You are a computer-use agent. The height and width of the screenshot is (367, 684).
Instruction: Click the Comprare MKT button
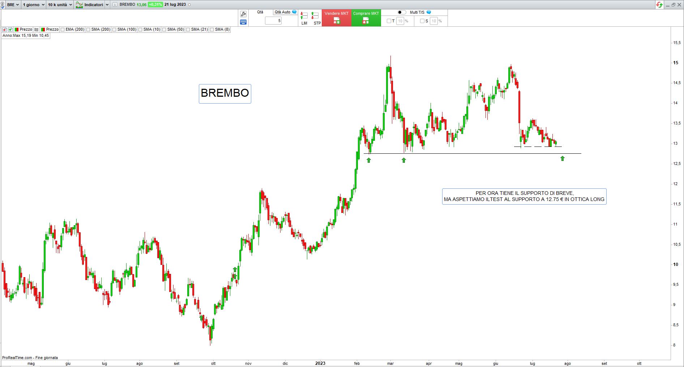(x=366, y=18)
